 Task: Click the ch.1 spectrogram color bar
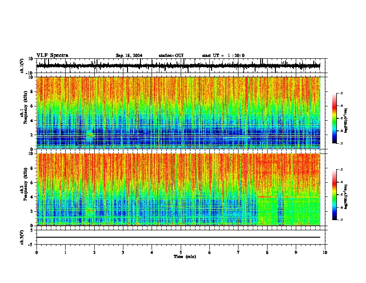tap(334, 118)
